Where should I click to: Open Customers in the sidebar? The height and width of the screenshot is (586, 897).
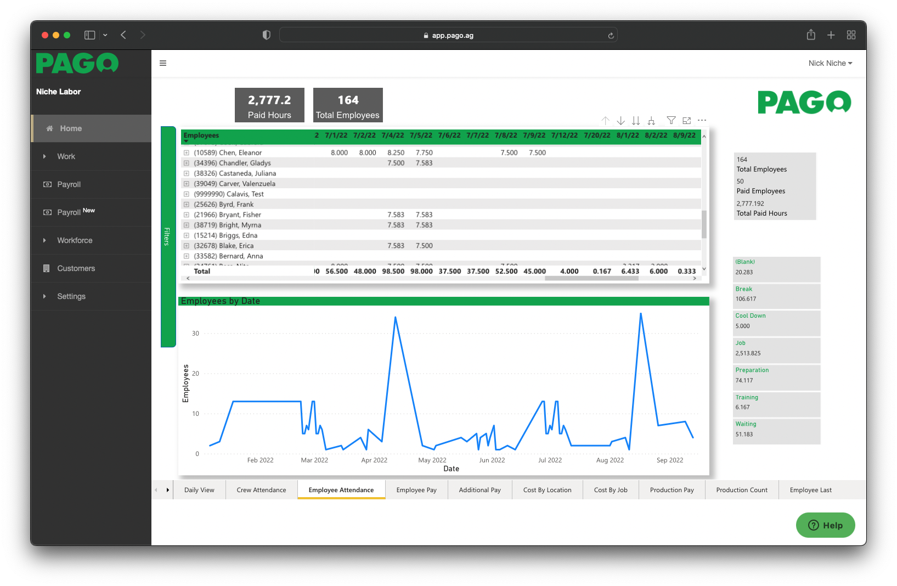click(76, 268)
